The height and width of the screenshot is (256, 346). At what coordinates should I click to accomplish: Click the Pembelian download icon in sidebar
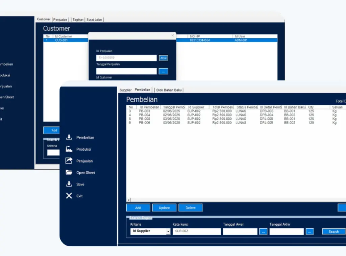pos(69,137)
